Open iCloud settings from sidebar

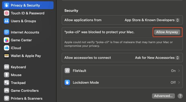[x=16, y=48]
